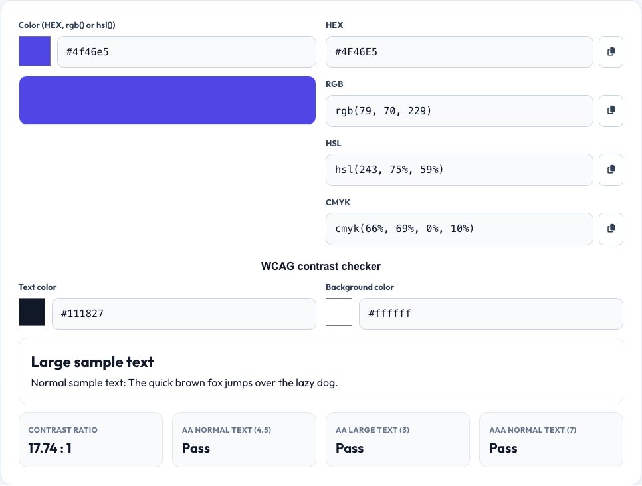
Task: Select the HEX output field #4F46E5
Action: (x=459, y=52)
